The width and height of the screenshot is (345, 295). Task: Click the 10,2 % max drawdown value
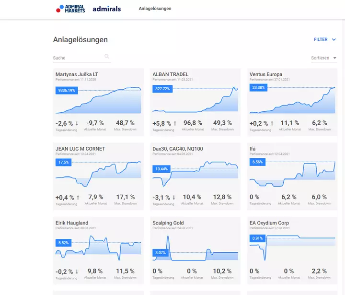pyautogui.click(x=222, y=271)
